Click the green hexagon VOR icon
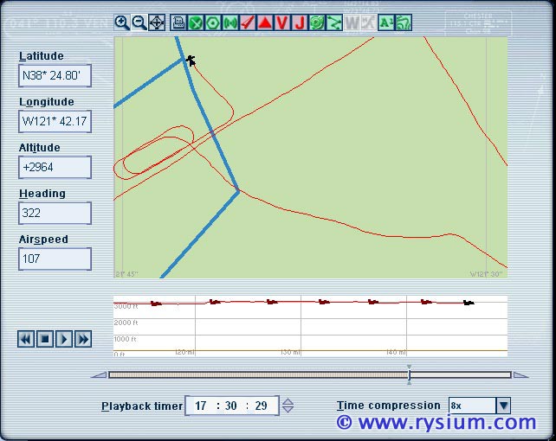This screenshot has height=441, width=556. coord(213,22)
